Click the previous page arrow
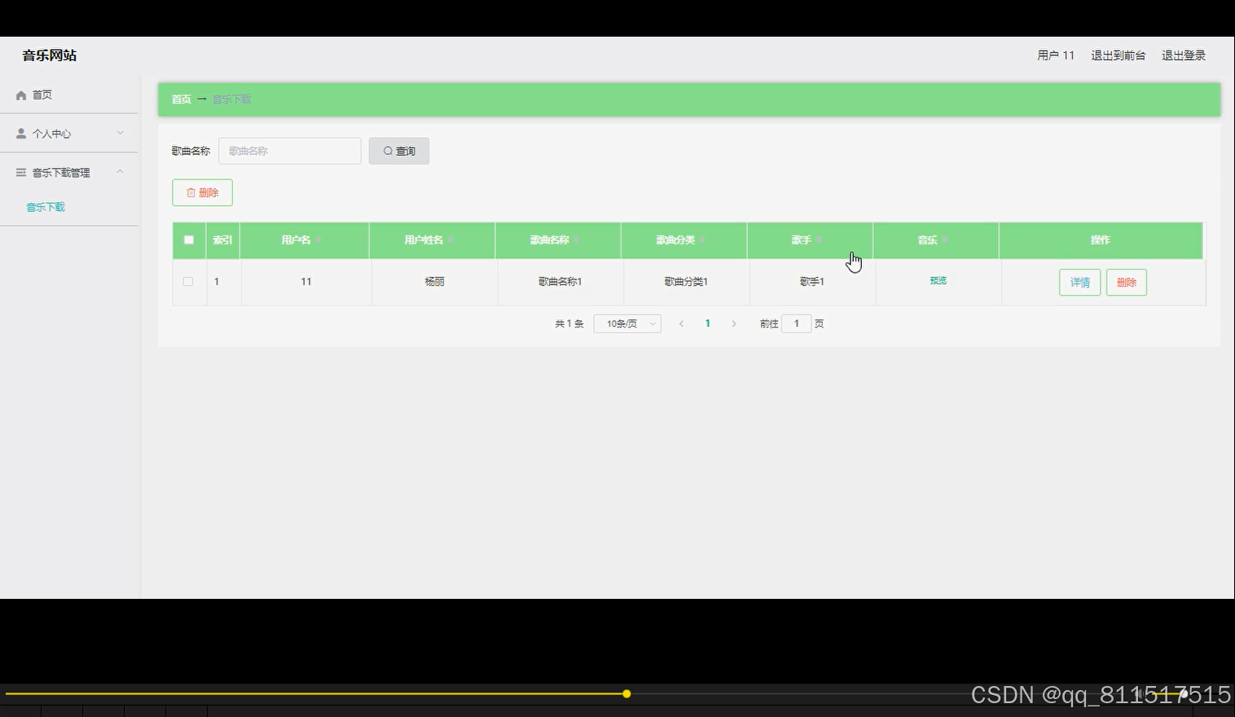The image size is (1235, 717). (x=681, y=324)
